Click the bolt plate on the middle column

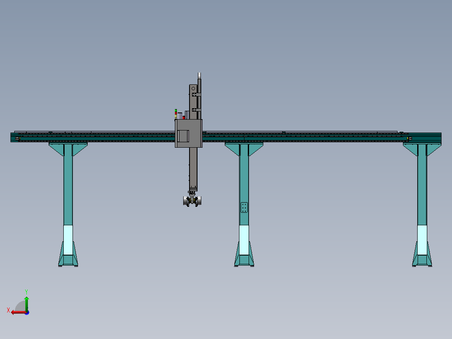coord(244,207)
